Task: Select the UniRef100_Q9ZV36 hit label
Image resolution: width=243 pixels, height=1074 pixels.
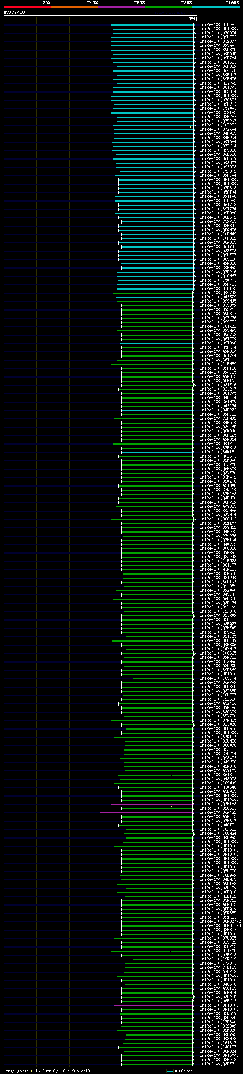Action: tap(218, 318)
